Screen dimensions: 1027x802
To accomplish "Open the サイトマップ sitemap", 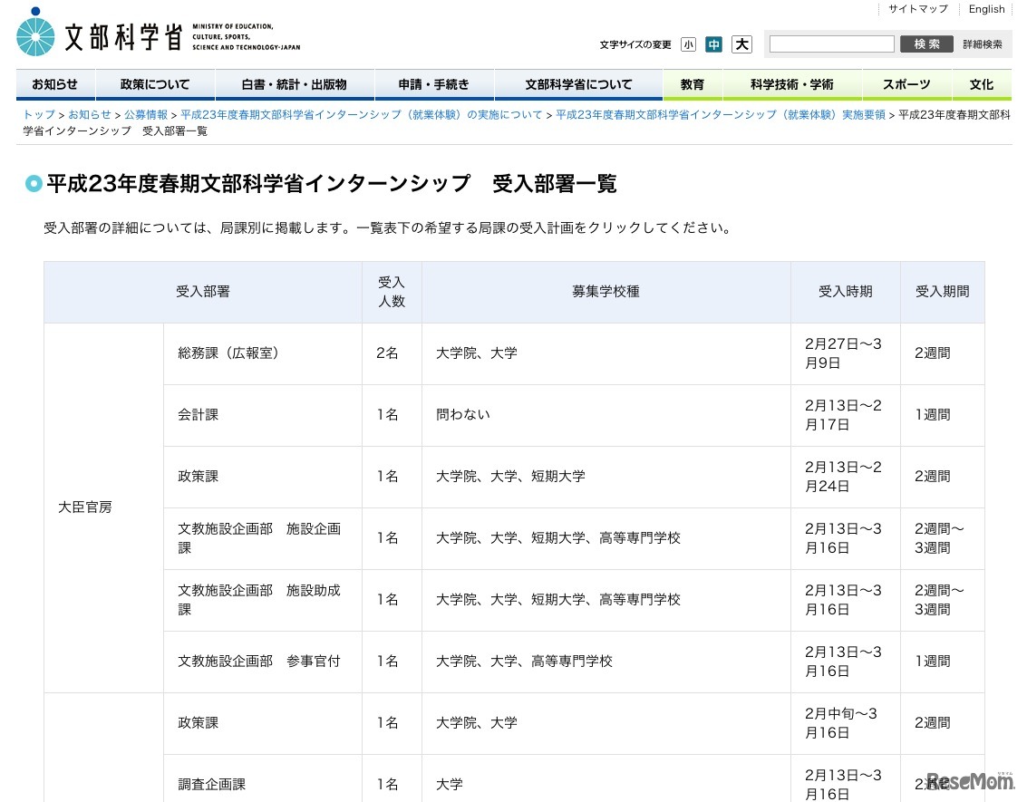I will pos(916,9).
